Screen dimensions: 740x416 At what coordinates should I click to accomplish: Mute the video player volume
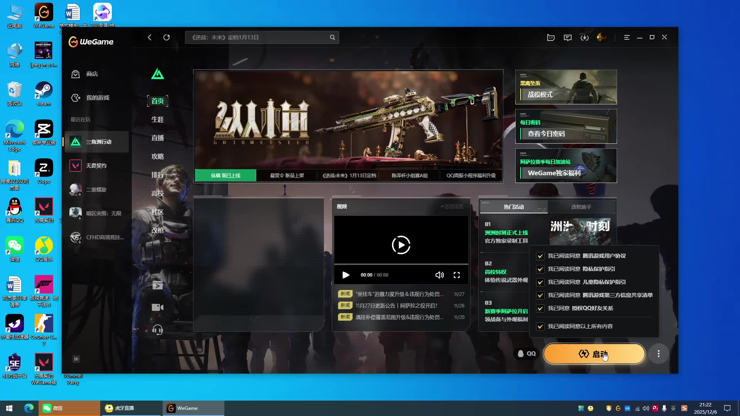439,275
